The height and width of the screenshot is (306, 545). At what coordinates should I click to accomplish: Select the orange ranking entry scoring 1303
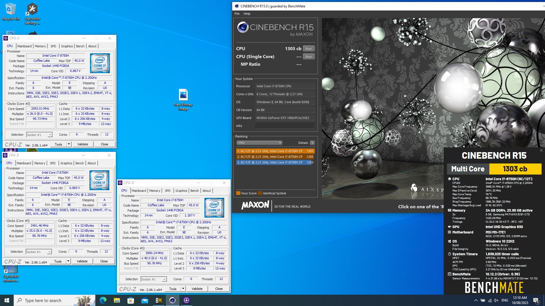pyautogui.click(x=275, y=151)
